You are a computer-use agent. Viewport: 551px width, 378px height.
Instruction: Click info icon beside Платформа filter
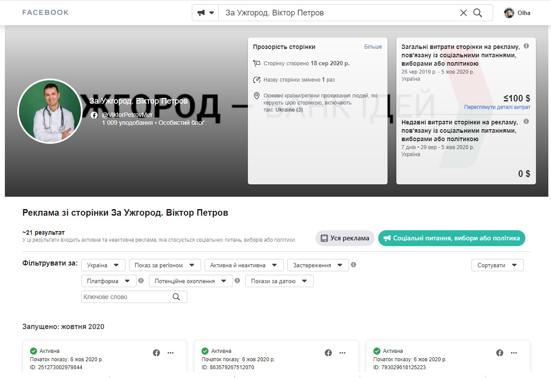141,281
